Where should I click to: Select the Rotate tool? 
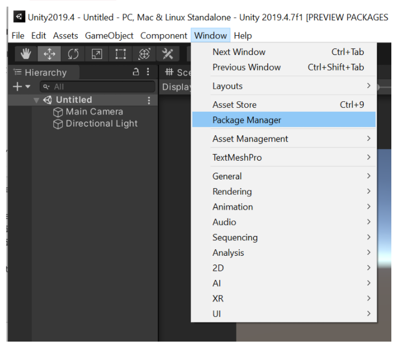[73, 54]
